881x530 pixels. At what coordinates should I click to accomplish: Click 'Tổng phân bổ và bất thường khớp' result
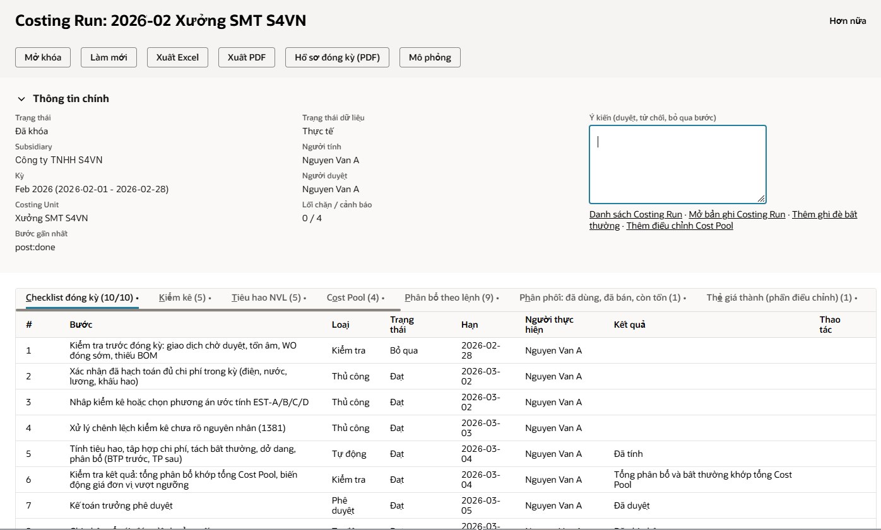(703, 480)
